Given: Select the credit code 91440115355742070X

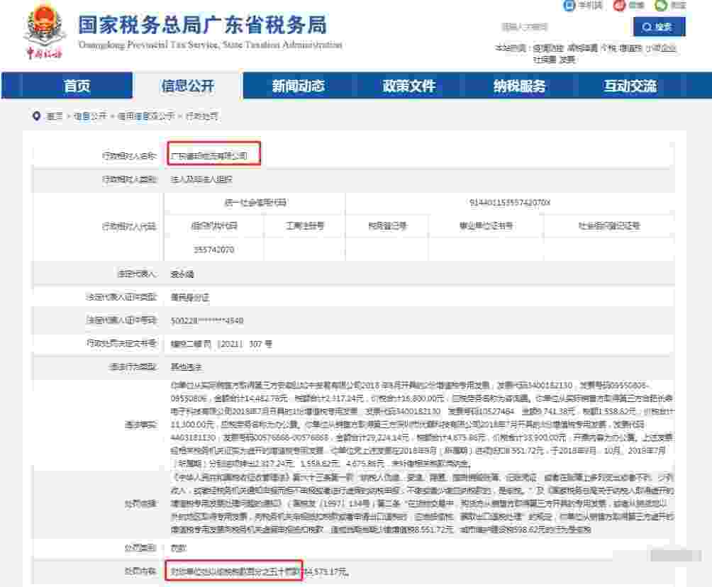Looking at the screenshot, I should pos(509,203).
